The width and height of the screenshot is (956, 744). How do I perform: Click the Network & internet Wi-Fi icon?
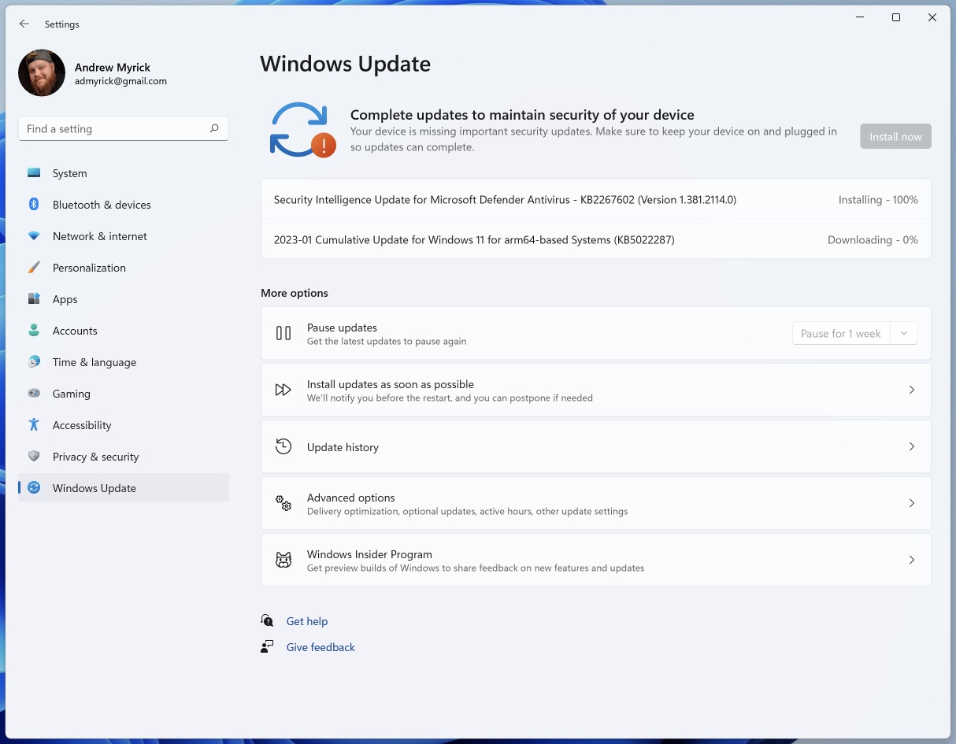click(34, 236)
